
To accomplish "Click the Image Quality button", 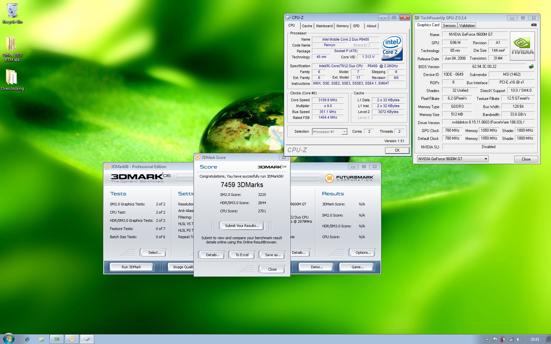I will pos(181,267).
